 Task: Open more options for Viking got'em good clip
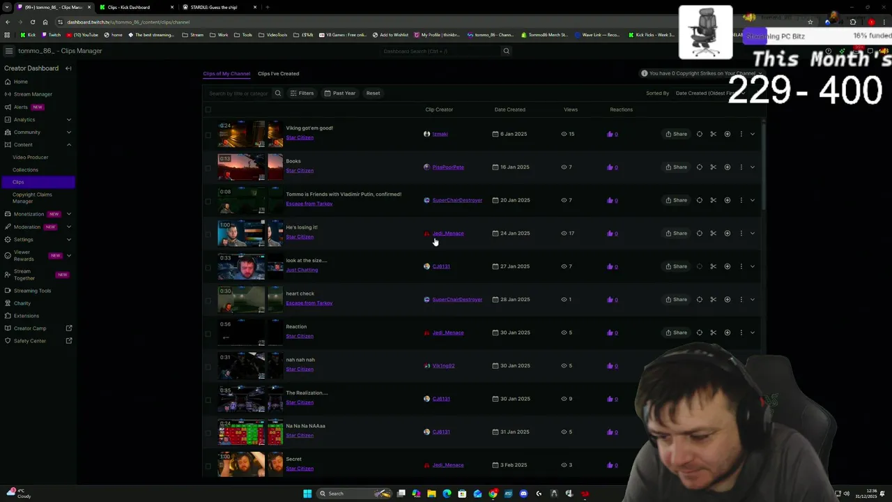[741, 134]
